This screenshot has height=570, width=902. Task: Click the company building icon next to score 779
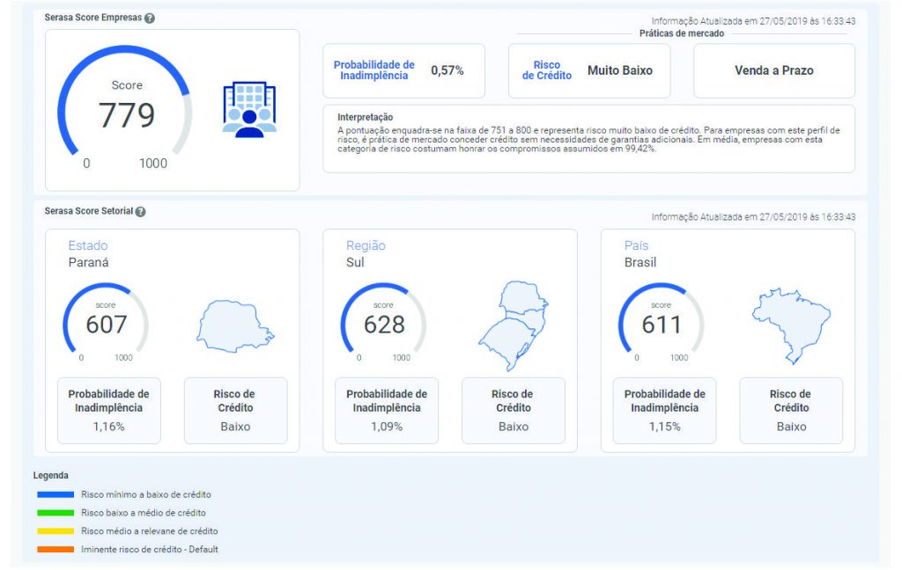249,109
